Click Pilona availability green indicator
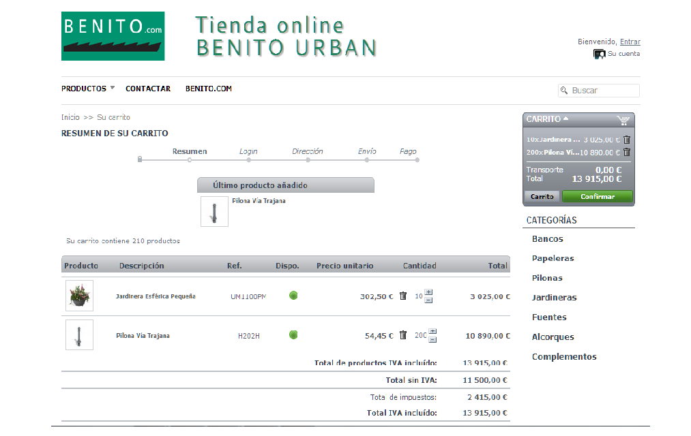 [x=293, y=334]
